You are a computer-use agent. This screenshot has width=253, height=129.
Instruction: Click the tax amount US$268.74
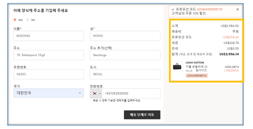pos(231,43)
